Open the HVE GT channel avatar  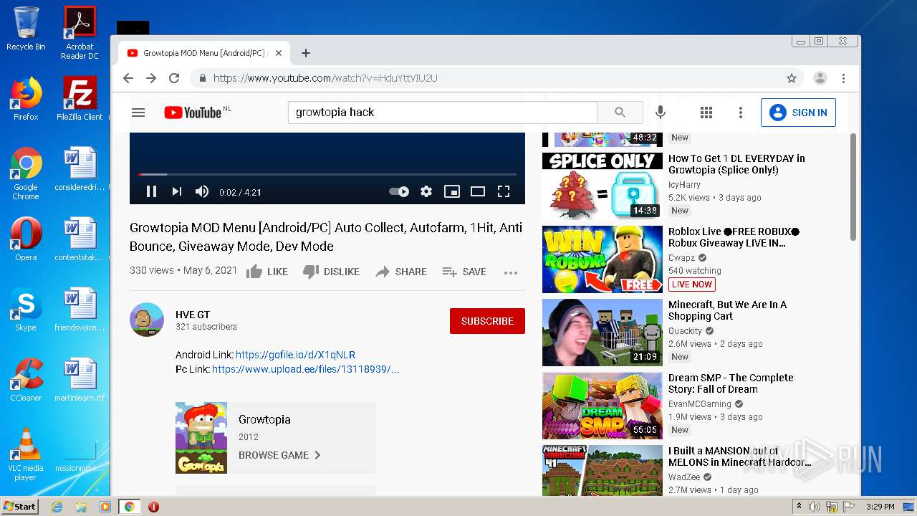pos(147,320)
